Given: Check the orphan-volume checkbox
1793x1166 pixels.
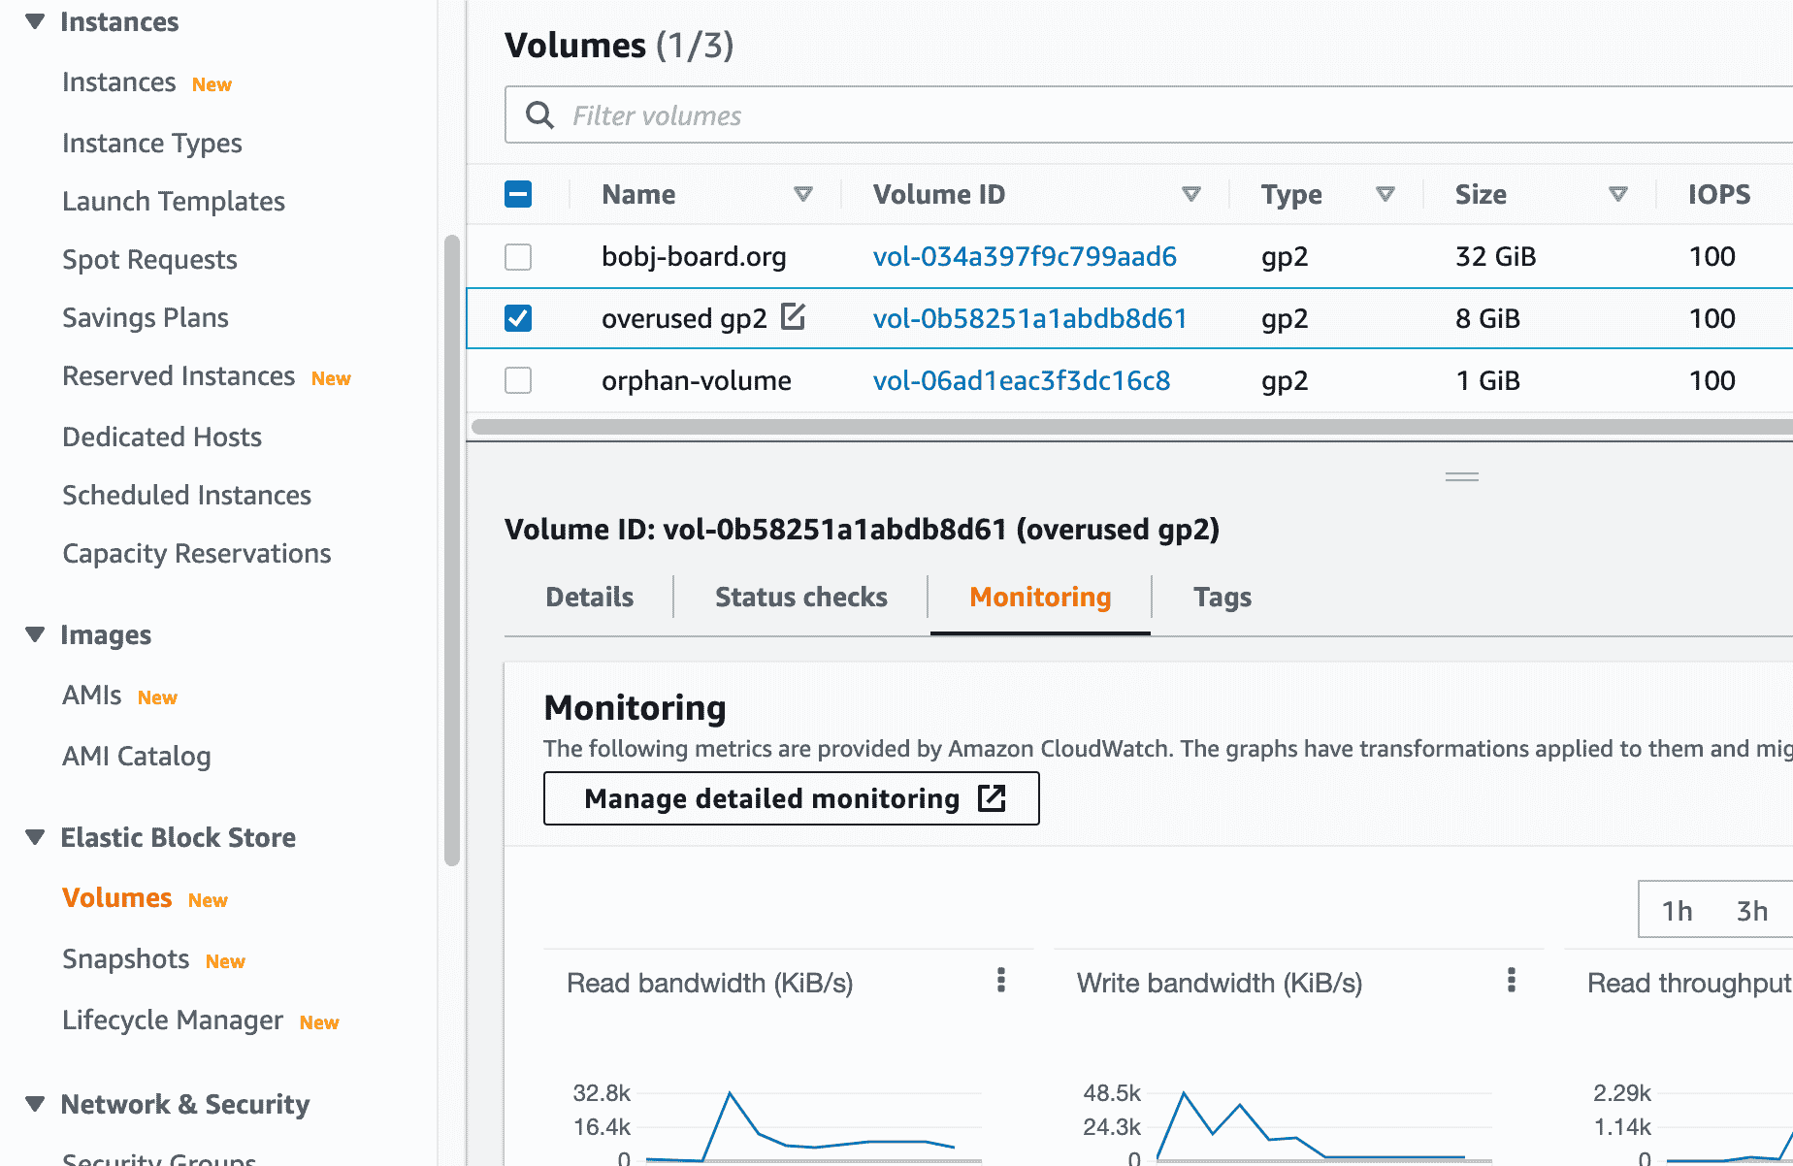Looking at the screenshot, I should [518, 380].
